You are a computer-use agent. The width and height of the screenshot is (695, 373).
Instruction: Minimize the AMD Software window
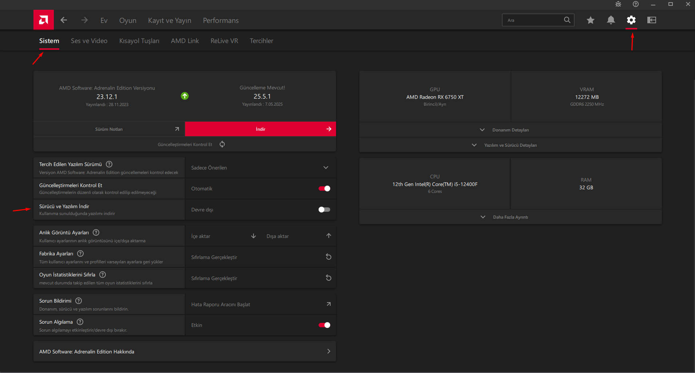click(x=653, y=4)
